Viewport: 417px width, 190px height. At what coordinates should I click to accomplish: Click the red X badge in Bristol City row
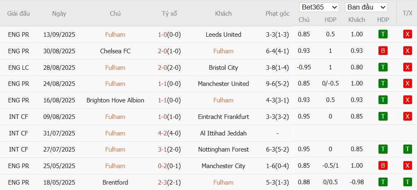407,67
